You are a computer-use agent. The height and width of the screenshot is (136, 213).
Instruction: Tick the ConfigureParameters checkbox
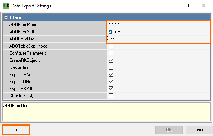click(111, 53)
